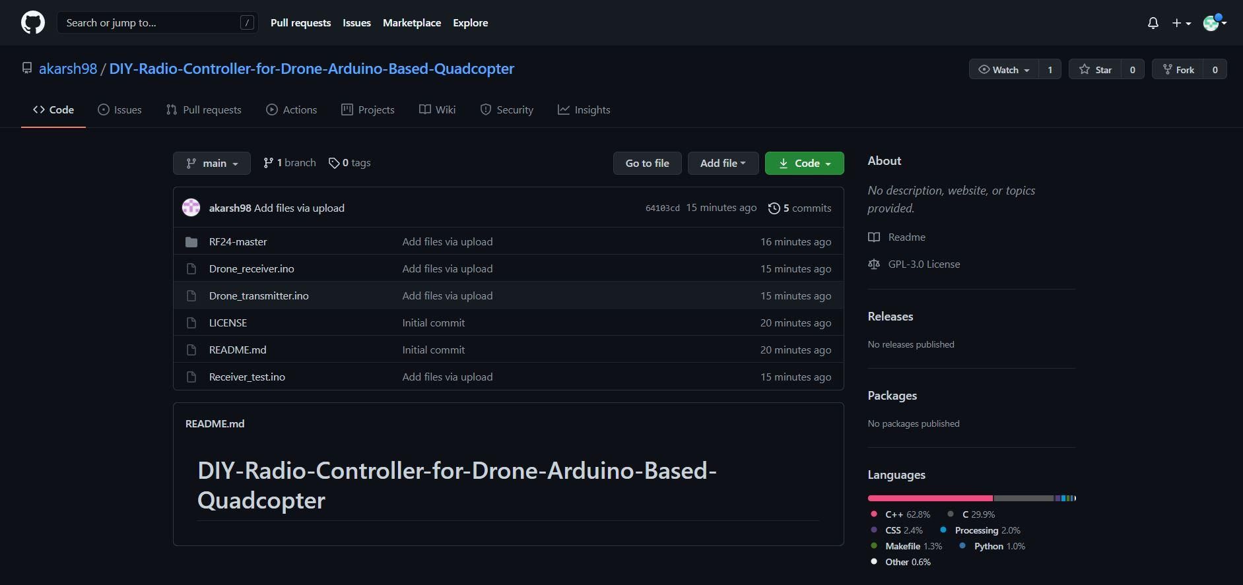Open the Add file dropdown
The height and width of the screenshot is (585, 1243).
(x=723, y=164)
